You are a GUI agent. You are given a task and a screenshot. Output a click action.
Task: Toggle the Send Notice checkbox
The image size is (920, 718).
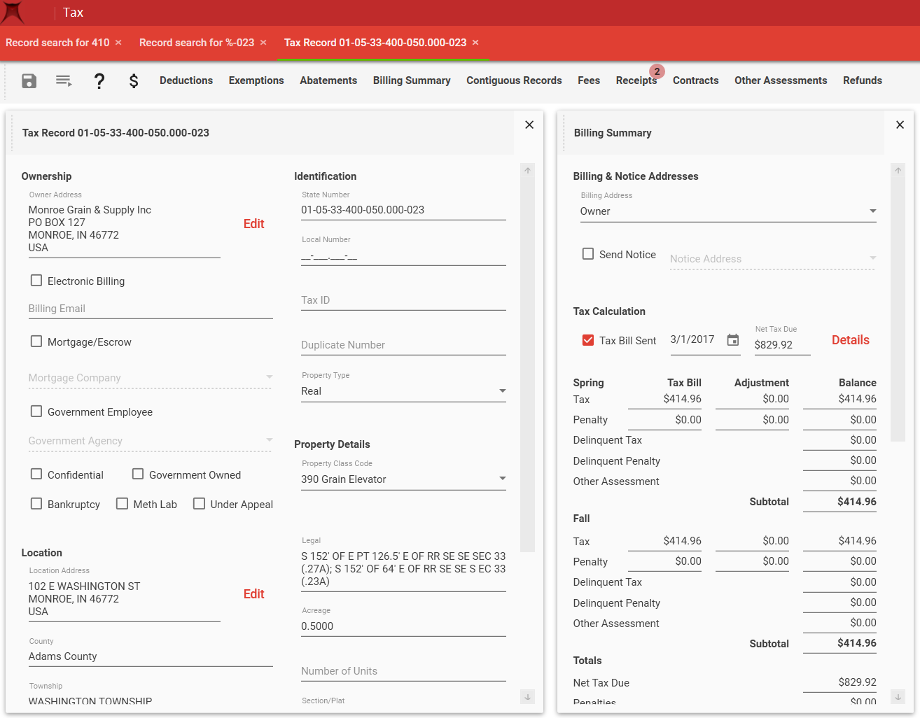click(588, 254)
